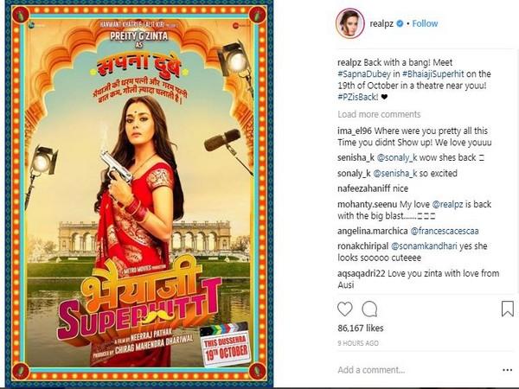Click the realpz profile picture avatar
This screenshot has height=389, width=519.
coord(349,23)
